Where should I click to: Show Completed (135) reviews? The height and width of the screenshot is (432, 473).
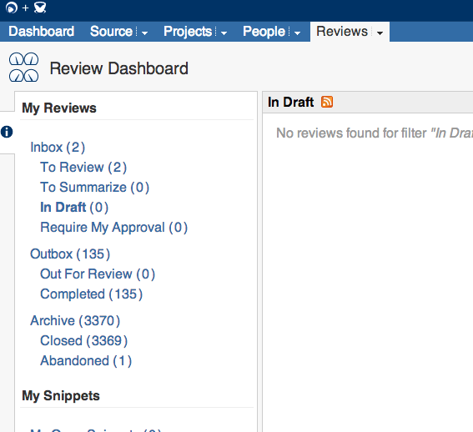coord(92,294)
